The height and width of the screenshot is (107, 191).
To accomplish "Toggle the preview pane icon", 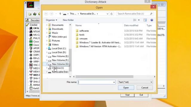I will (x=145, y=20).
